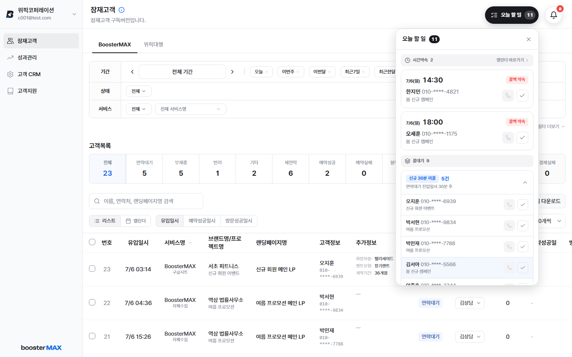Switch to the BoosterMAX tab

coord(115,44)
